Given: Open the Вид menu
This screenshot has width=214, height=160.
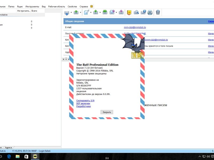Looking at the screenshot, I should (44, 6).
